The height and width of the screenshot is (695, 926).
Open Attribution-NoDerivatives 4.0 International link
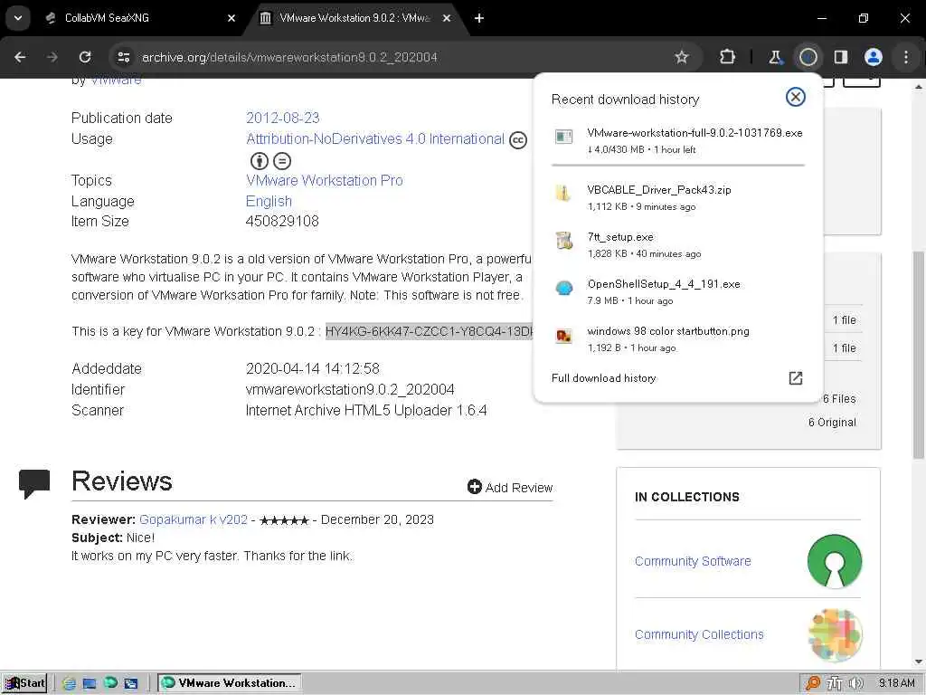[x=375, y=138]
